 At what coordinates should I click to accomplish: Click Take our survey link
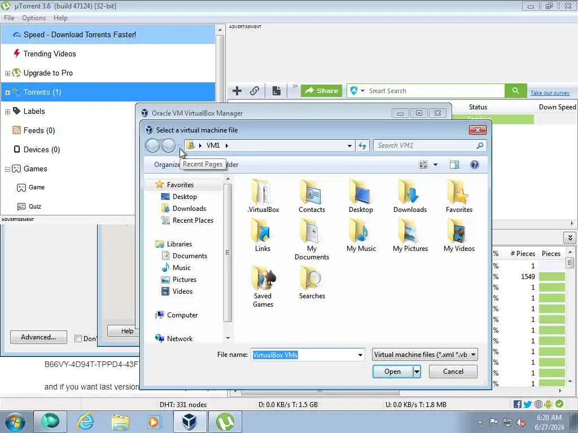pyautogui.click(x=550, y=93)
